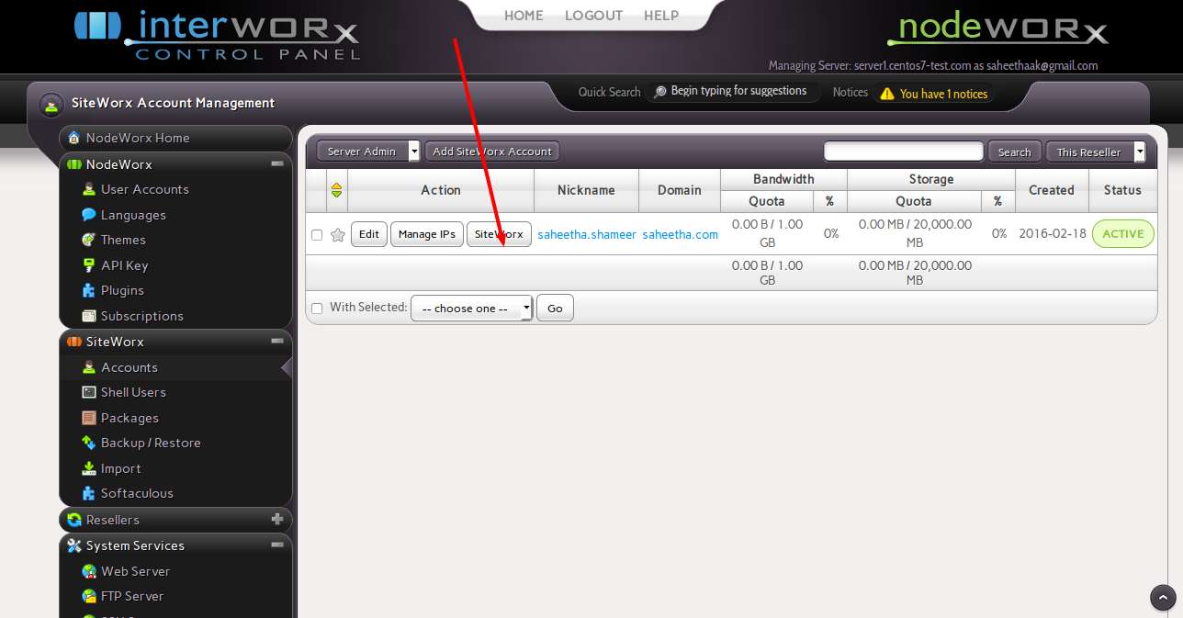Open Languages via its speech bubble icon

coord(89,215)
